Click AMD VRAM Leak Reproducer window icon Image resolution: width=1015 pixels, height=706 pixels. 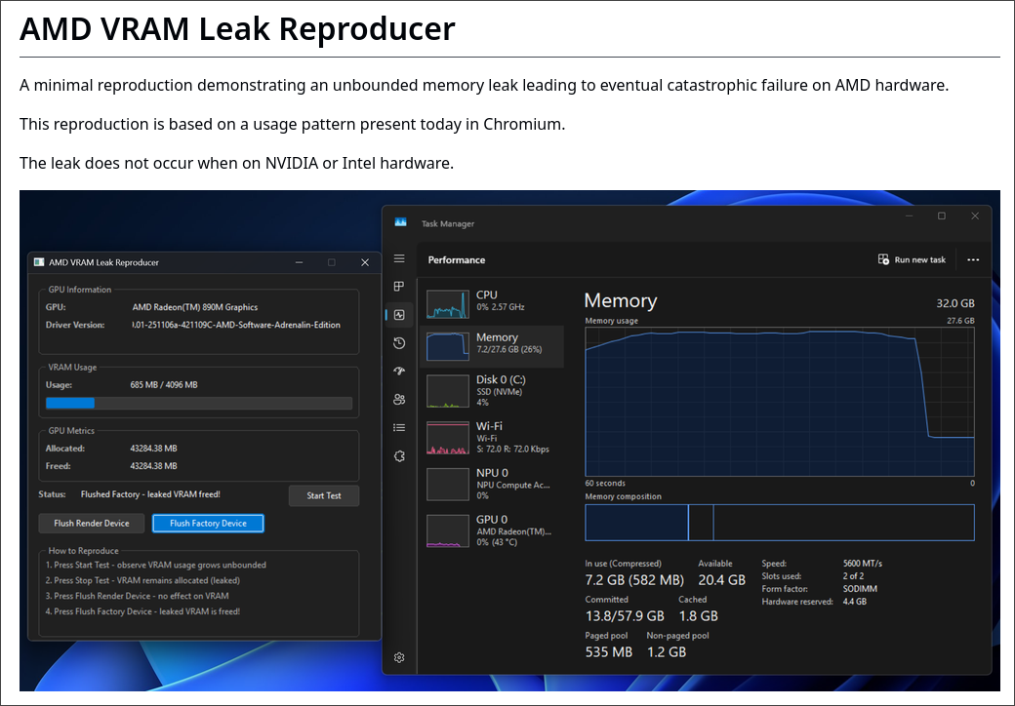coord(39,262)
